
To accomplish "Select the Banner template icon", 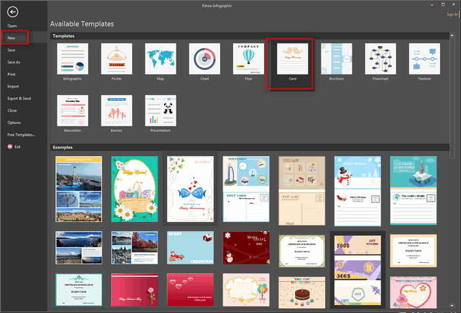I will (117, 110).
